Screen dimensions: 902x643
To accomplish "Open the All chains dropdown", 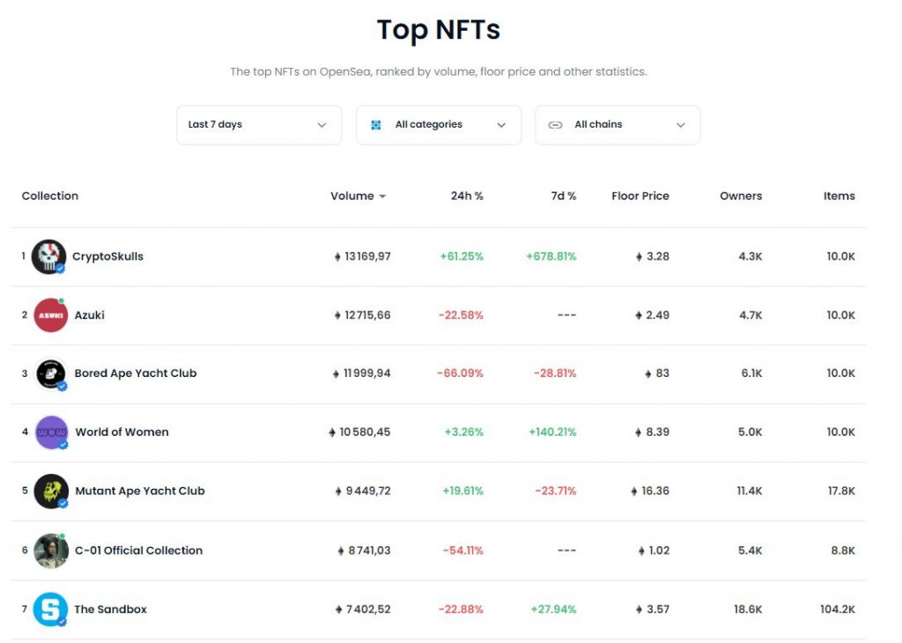I will point(617,125).
